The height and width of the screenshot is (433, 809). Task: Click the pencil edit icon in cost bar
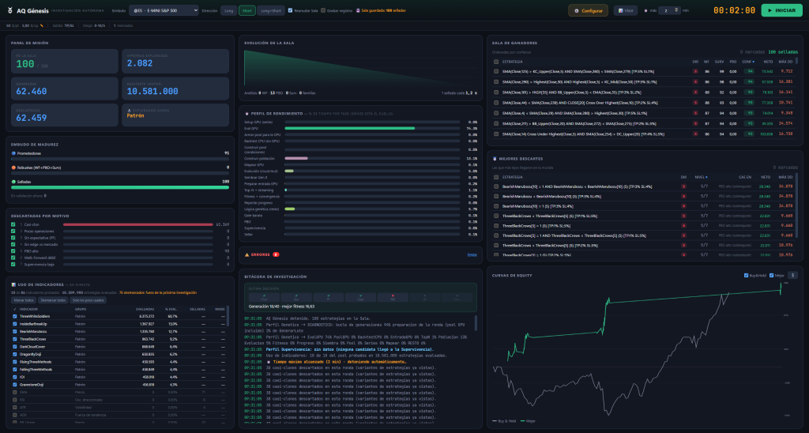pyautogui.click(x=42, y=25)
